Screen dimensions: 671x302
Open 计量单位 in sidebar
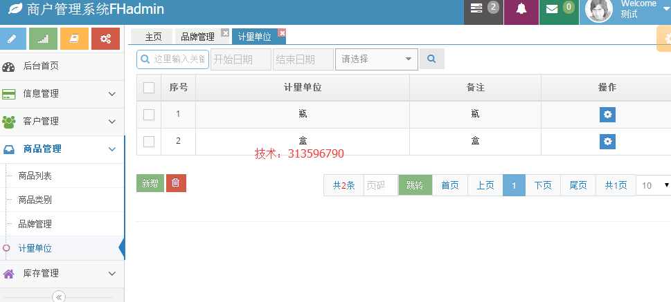[x=35, y=248]
